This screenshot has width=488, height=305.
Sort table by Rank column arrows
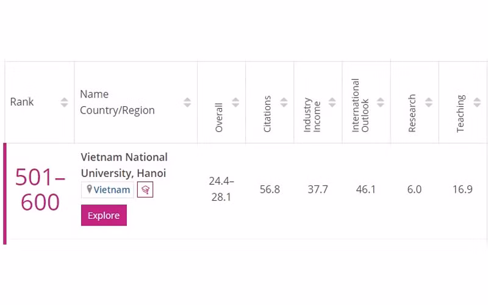tap(64, 102)
